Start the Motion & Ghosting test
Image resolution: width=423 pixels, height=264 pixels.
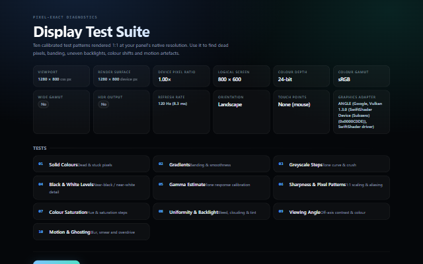click(x=91, y=232)
